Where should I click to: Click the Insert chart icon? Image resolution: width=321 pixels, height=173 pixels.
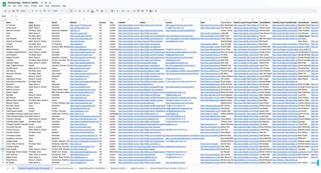tap(143, 11)
